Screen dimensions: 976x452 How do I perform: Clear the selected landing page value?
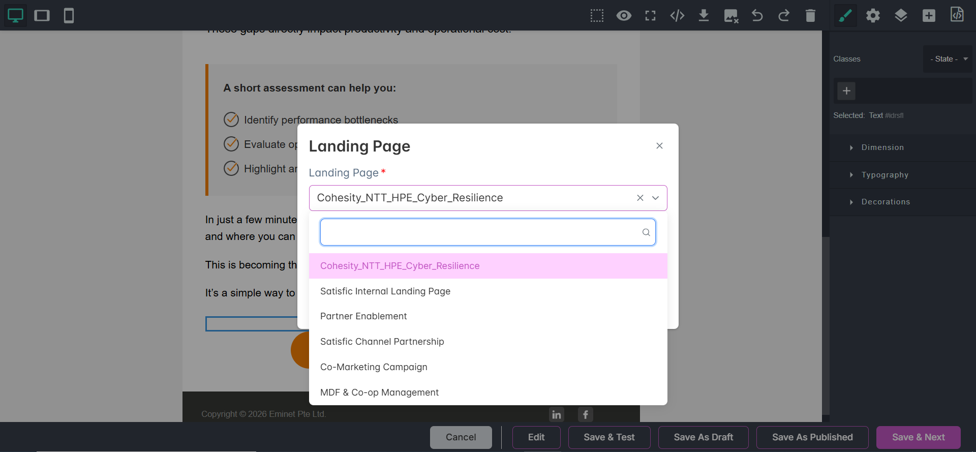tap(640, 198)
